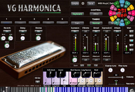
Task: Select Wah preset 1
Action: pos(131,31)
